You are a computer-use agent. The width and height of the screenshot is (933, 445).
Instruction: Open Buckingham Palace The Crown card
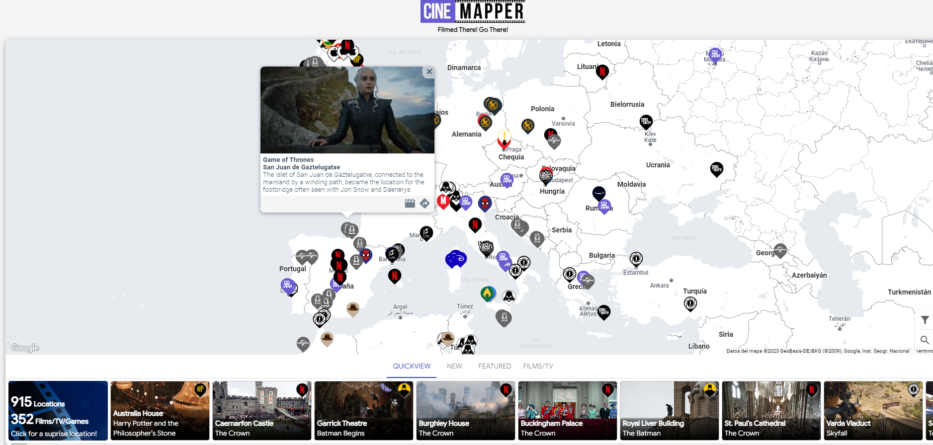(x=568, y=410)
